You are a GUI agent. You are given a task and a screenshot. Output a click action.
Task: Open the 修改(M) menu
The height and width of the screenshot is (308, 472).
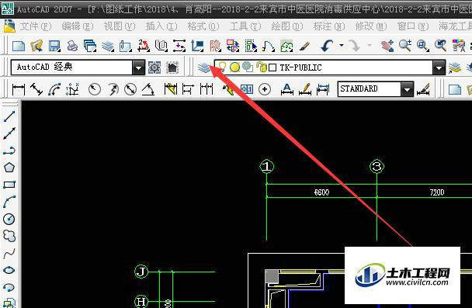pyautogui.click(x=371, y=26)
